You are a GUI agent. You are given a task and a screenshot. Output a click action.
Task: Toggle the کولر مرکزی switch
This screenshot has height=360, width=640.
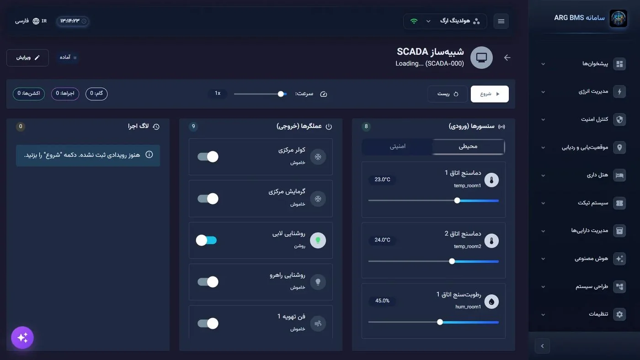point(208,157)
